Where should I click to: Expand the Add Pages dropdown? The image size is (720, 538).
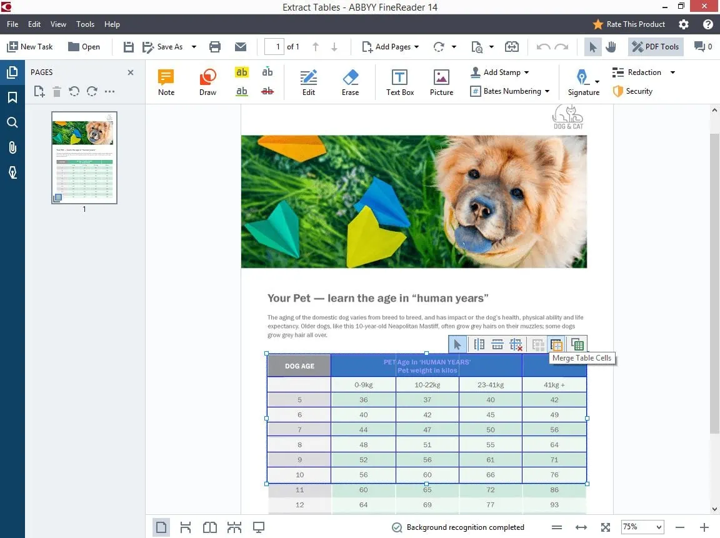tap(416, 47)
